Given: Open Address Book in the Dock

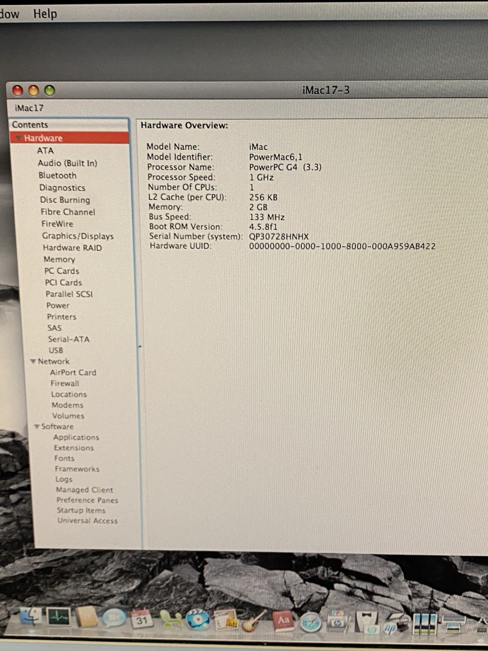Looking at the screenshot, I should [x=86, y=617].
